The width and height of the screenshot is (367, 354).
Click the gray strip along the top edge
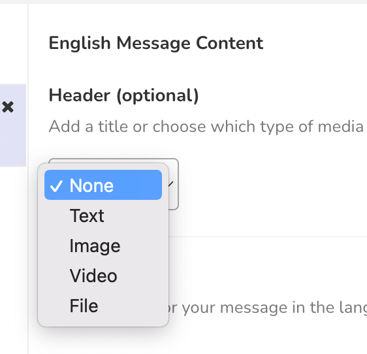coord(183,2)
